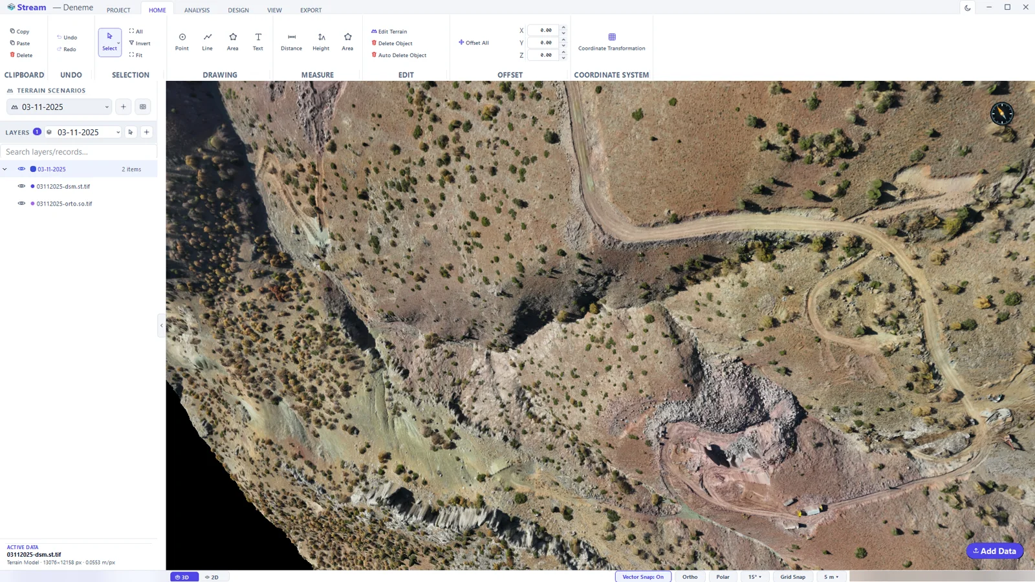Click the layer pointer select icon

(131, 132)
